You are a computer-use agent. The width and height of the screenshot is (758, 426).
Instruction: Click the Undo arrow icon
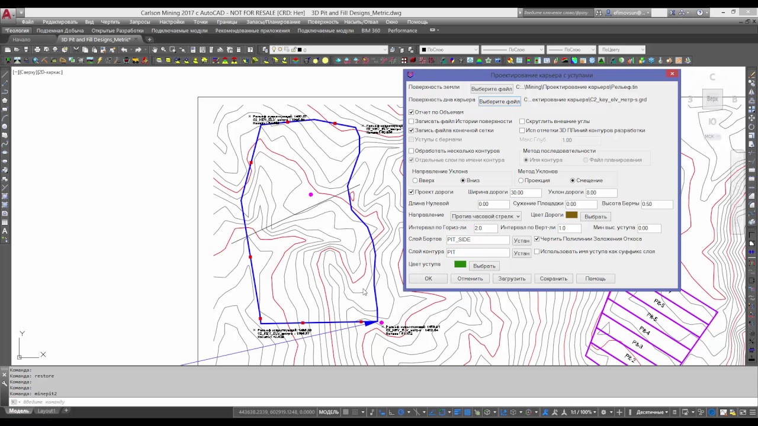coord(124,50)
